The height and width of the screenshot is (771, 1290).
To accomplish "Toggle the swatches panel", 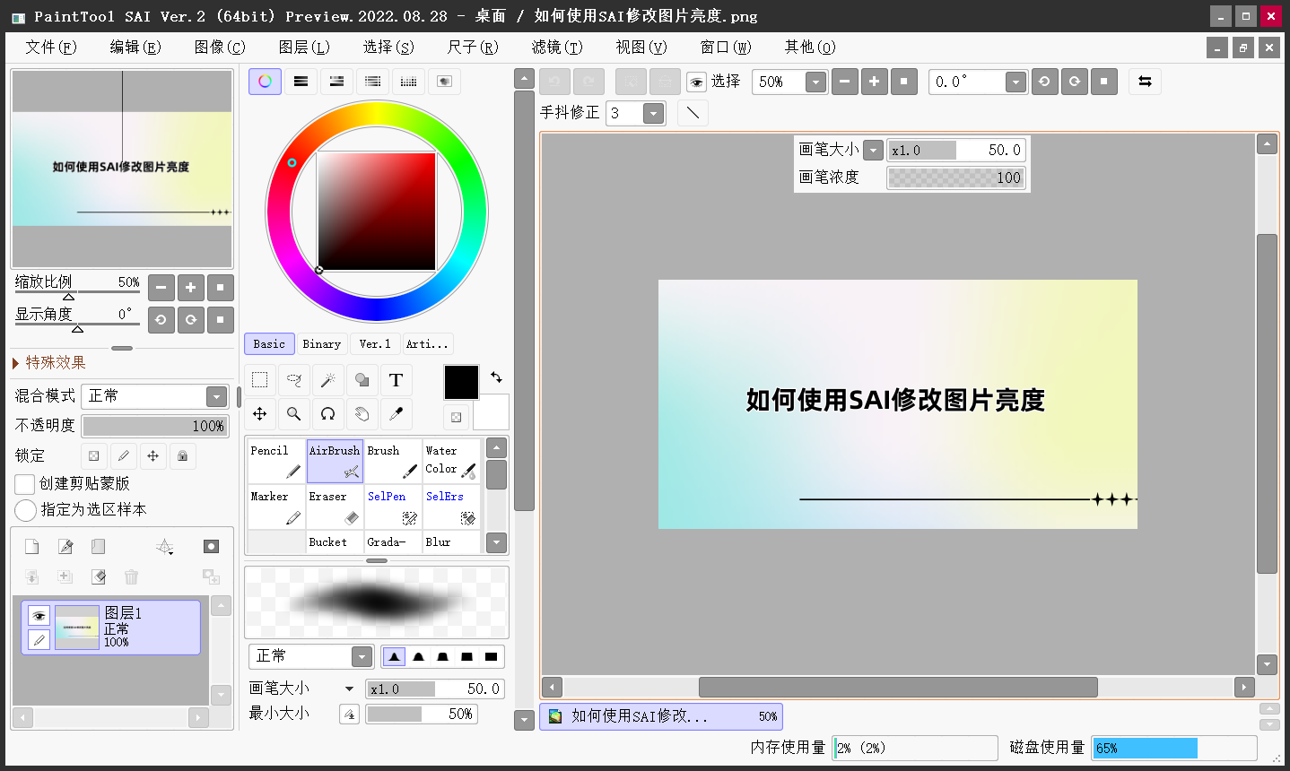I will click(x=408, y=82).
